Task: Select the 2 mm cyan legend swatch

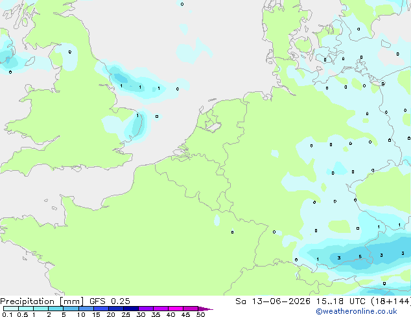Action: pyautogui.click(x=56, y=309)
